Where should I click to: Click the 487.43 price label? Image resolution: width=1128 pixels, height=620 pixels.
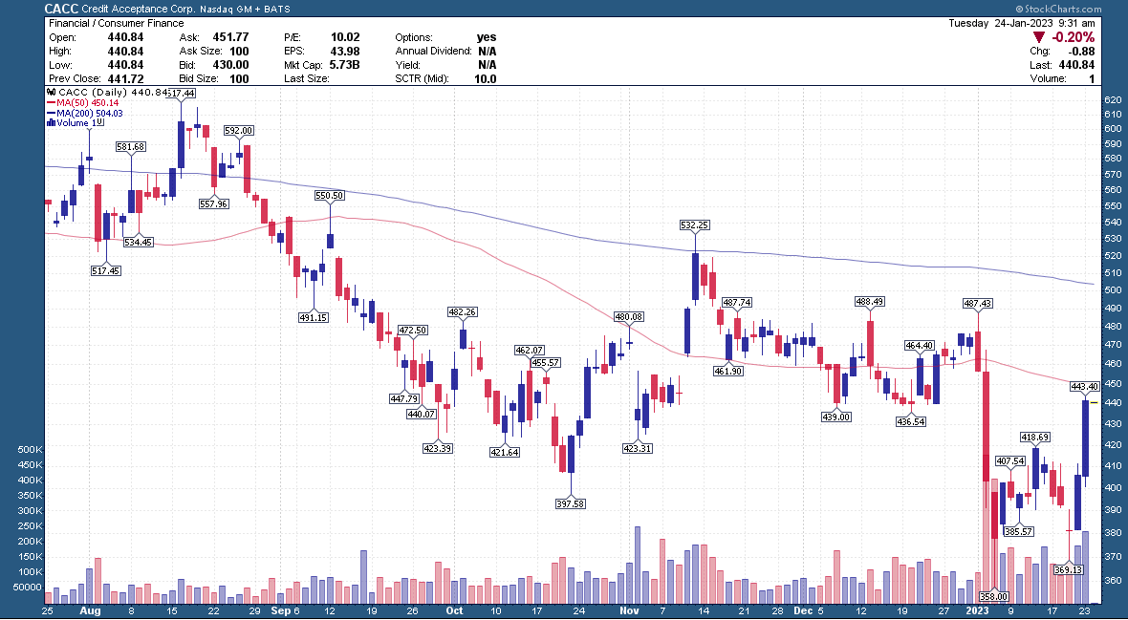978,304
